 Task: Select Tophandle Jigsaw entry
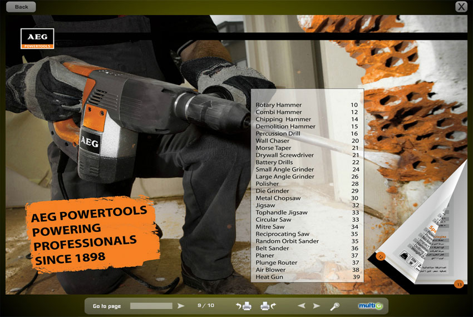coord(307,212)
